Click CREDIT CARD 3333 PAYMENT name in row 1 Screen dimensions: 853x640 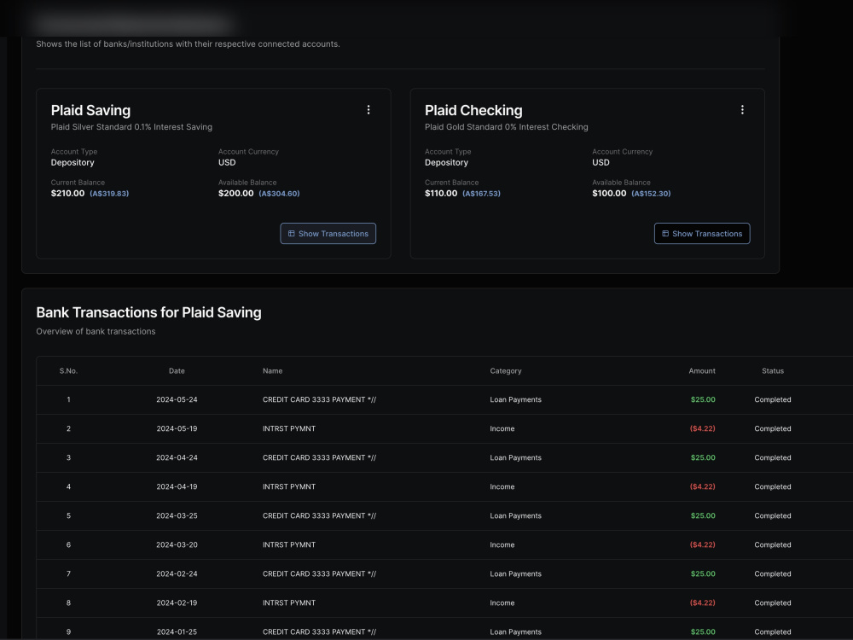click(319, 399)
